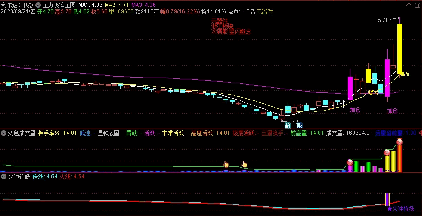Click the 成交量: 169684.91 reading
Screen dimensions: 422x216
pos(349,133)
